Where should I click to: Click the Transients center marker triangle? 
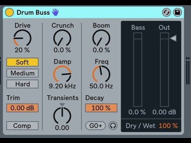click(62, 104)
